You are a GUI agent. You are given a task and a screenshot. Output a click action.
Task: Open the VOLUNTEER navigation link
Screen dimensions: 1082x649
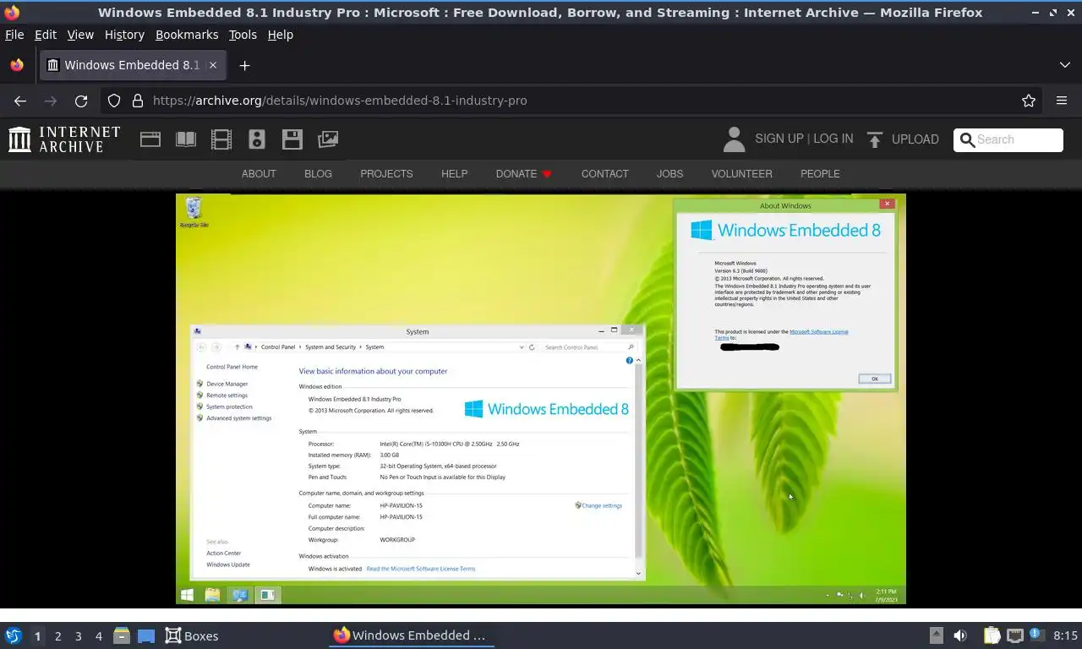(741, 174)
